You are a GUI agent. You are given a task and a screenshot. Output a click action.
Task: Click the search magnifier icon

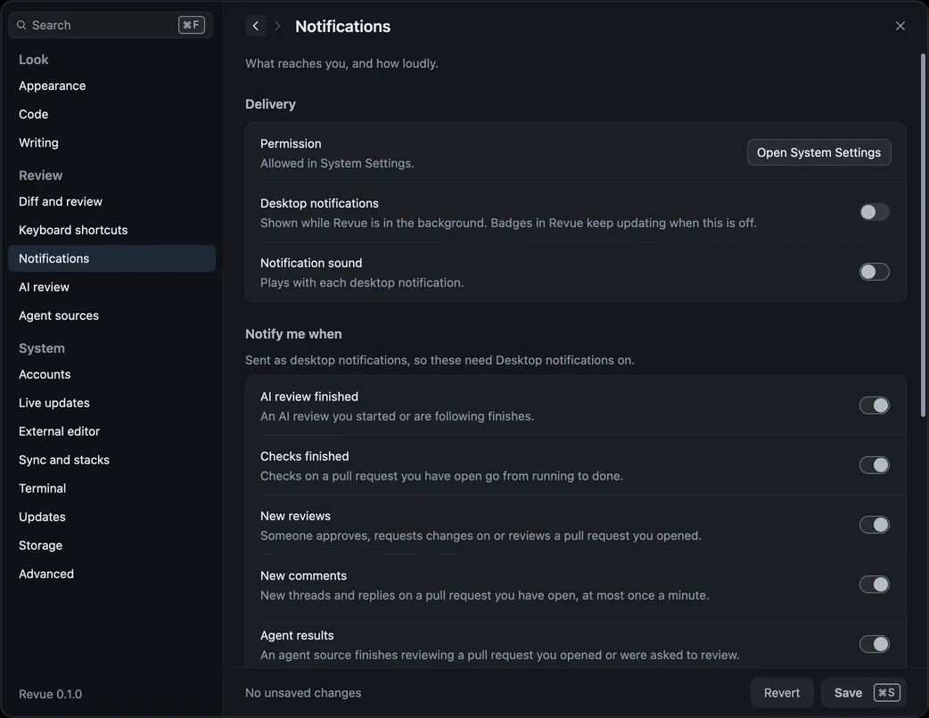point(21,25)
